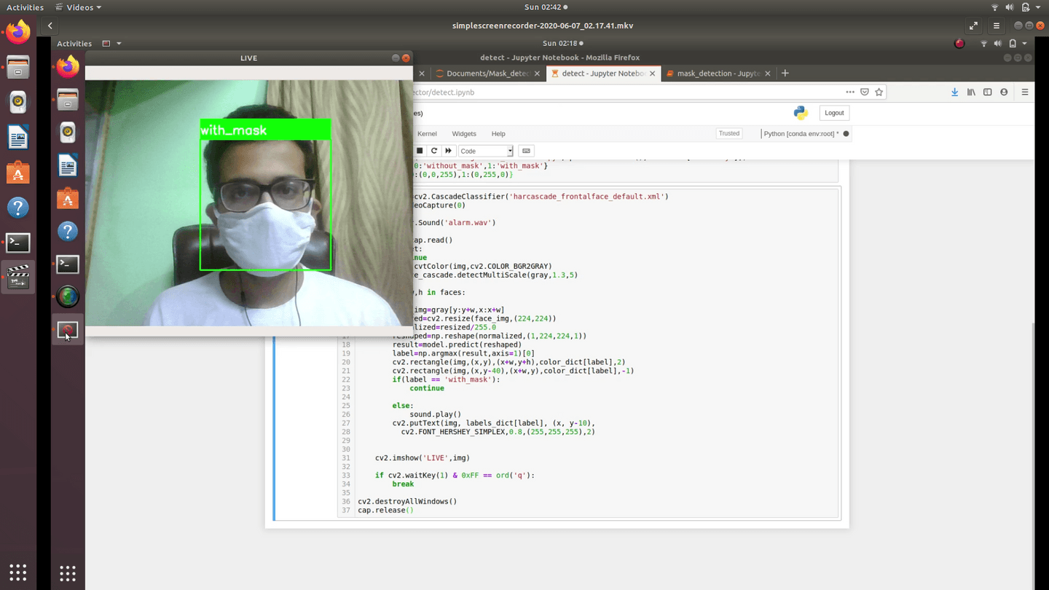
Task: Click the cv2.imshow('LIVE',img) code line
Action: coord(423,458)
